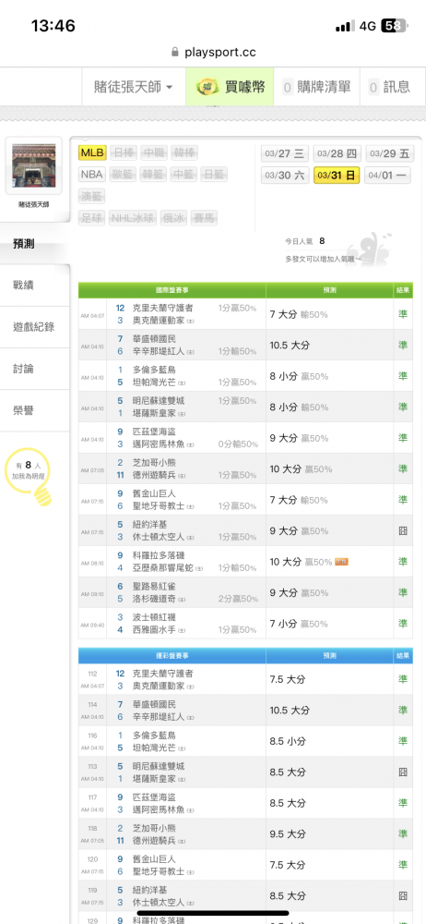Tap 波士頓紅襪 team name

[x=154, y=617]
